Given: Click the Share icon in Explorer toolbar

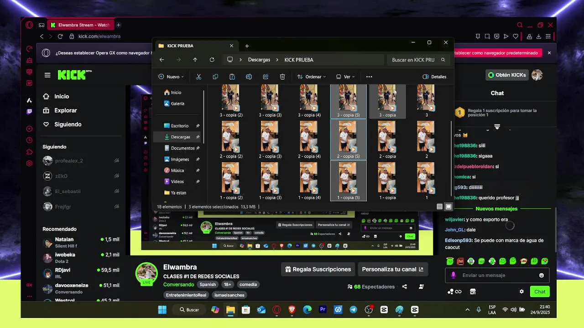Looking at the screenshot, I should (266, 77).
